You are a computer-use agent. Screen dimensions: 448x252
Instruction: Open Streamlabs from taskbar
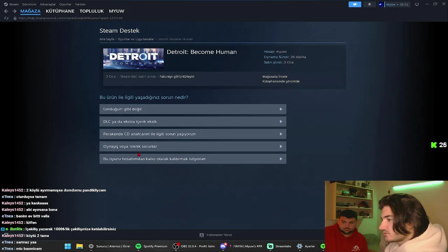[279, 246]
